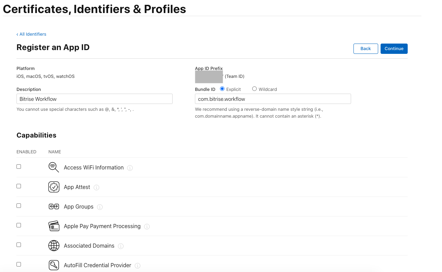Click the App Groups icon
This screenshot has width=442, height=272.
point(54,206)
